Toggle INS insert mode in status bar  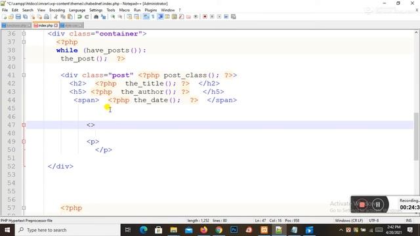pyautogui.click(x=408, y=220)
